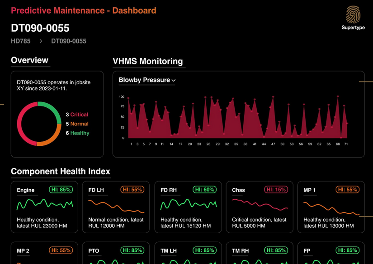Click the PTO HI: 85% badge
The height and width of the screenshot is (264, 373).
click(x=132, y=250)
